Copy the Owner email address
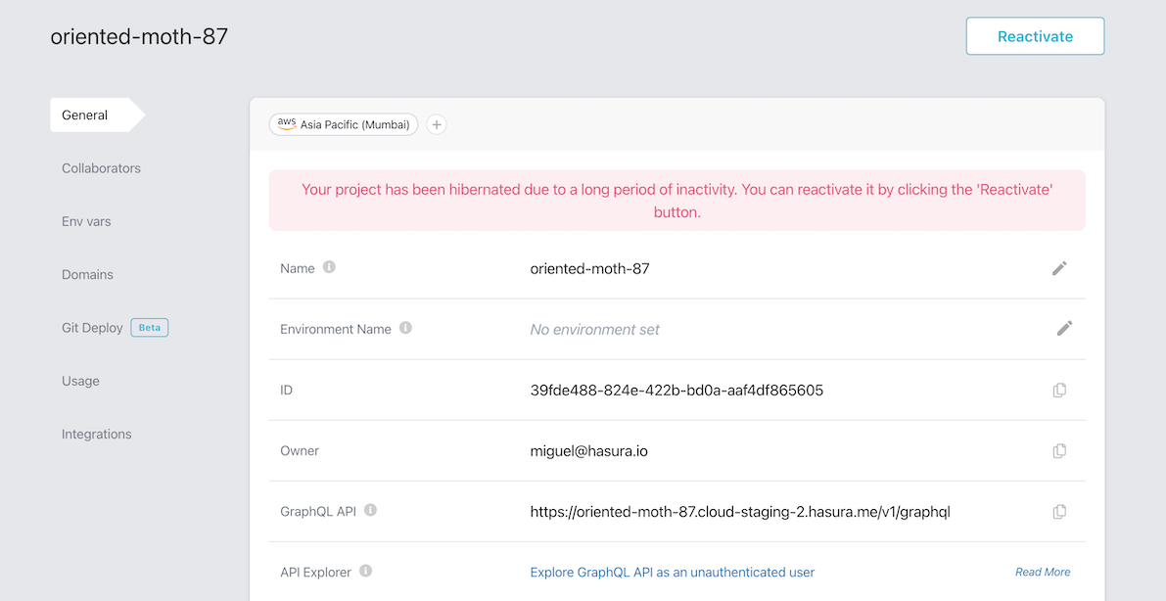This screenshot has width=1166, height=601. coord(1059,451)
